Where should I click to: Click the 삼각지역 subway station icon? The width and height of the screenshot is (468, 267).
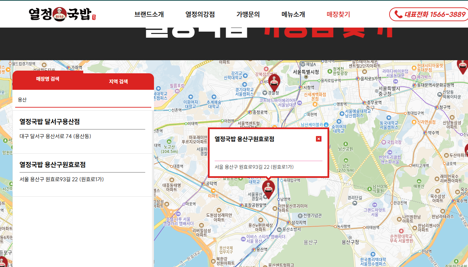tap(289, 223)
